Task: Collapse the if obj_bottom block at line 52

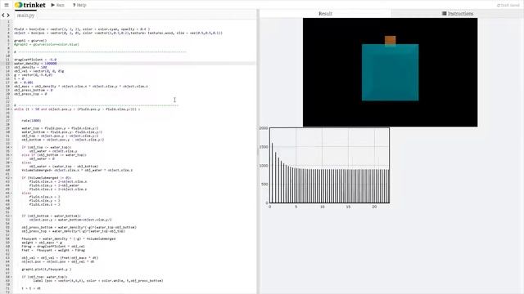Action: [x=11, y=216]
